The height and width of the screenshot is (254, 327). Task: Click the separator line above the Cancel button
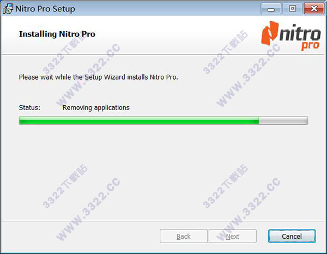[x=162, y=221]
